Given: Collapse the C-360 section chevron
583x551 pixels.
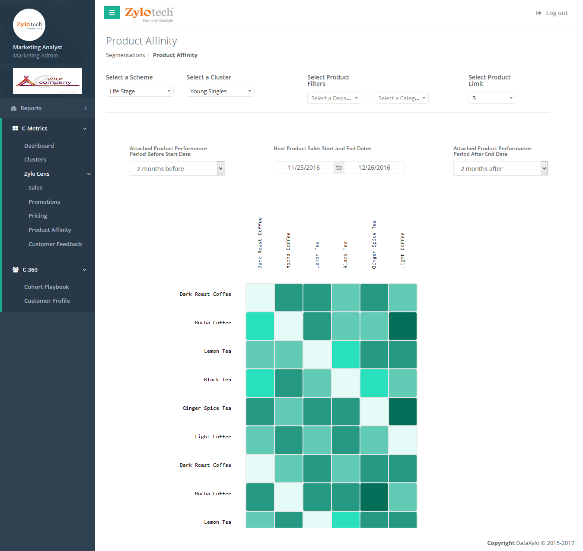Looking at the screenshot, I should (85, 270).
